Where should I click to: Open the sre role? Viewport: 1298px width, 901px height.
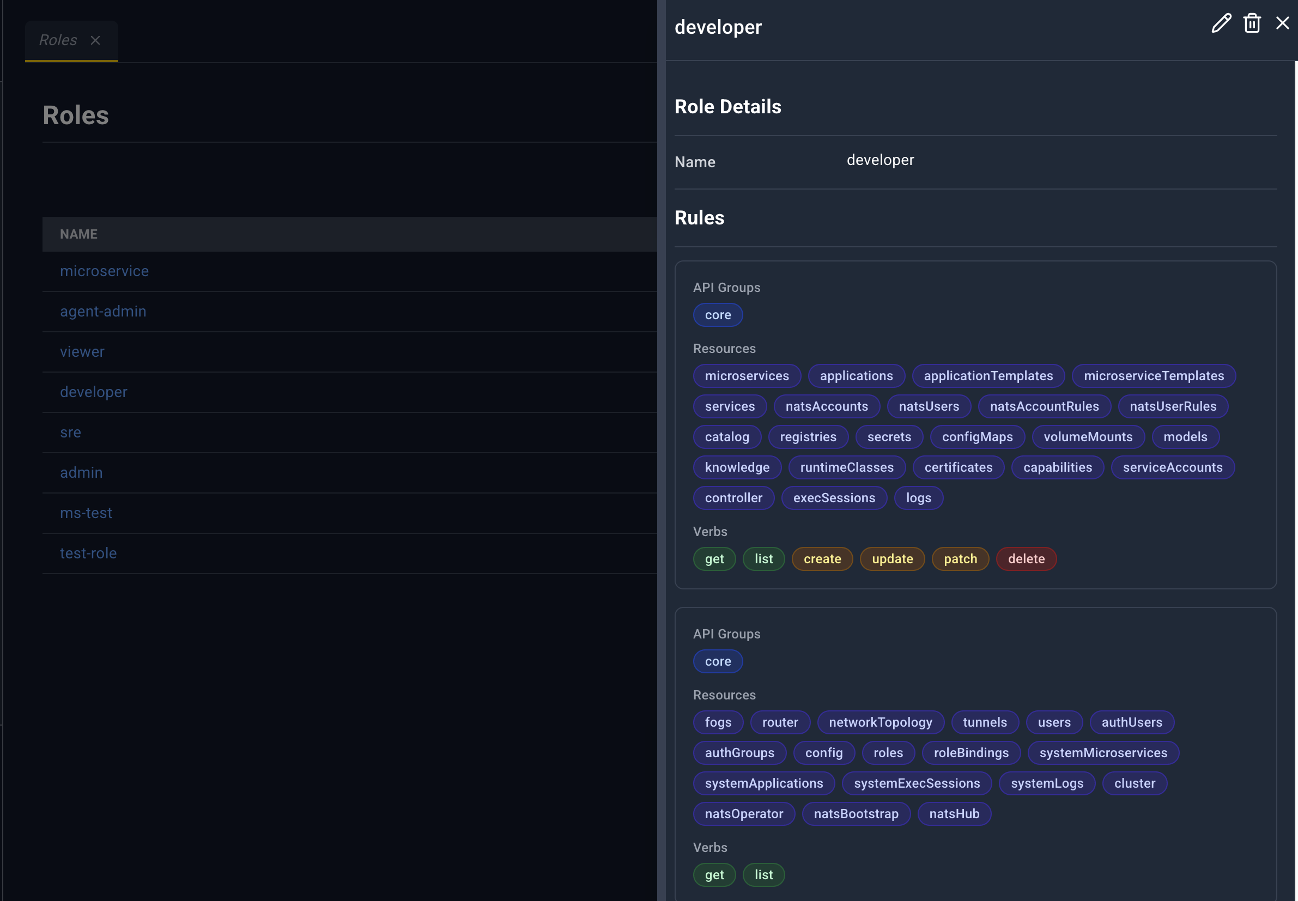click(x=71, y=432)
